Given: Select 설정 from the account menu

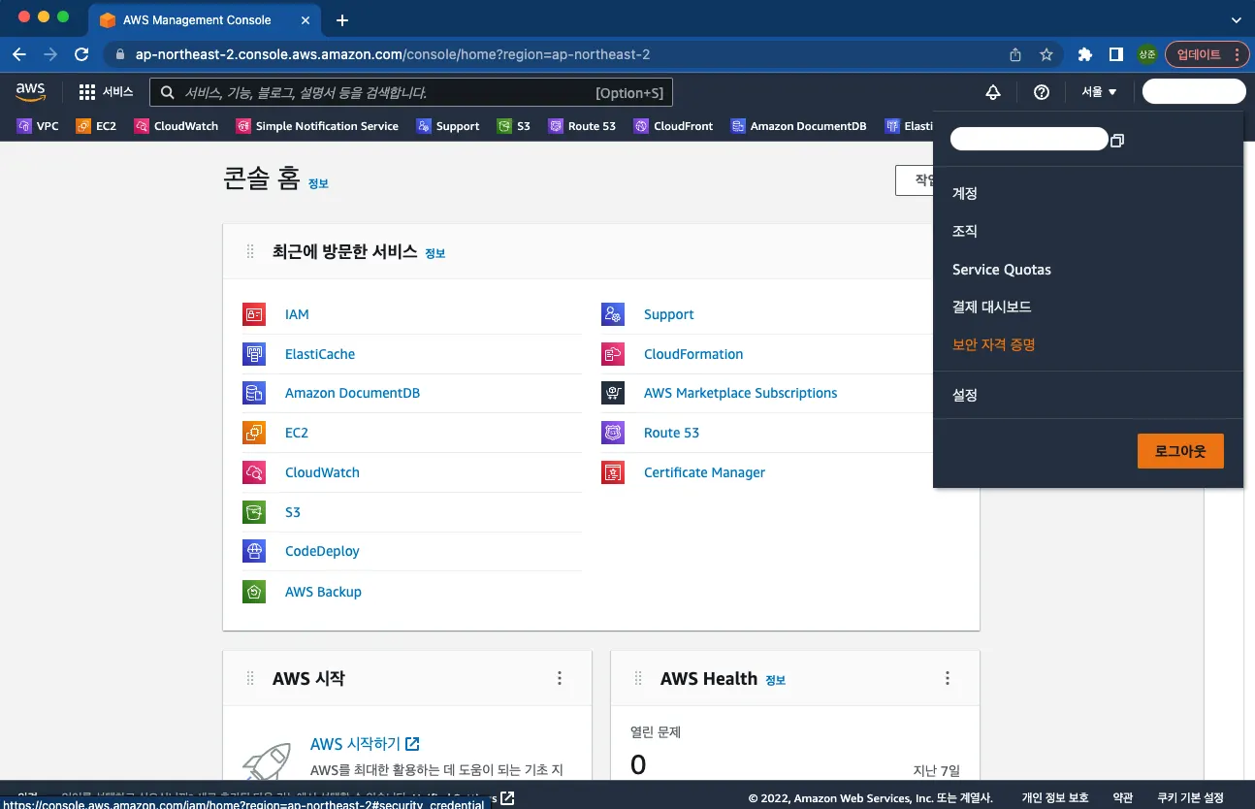Looking at the screenshot, I should point(965,395).
